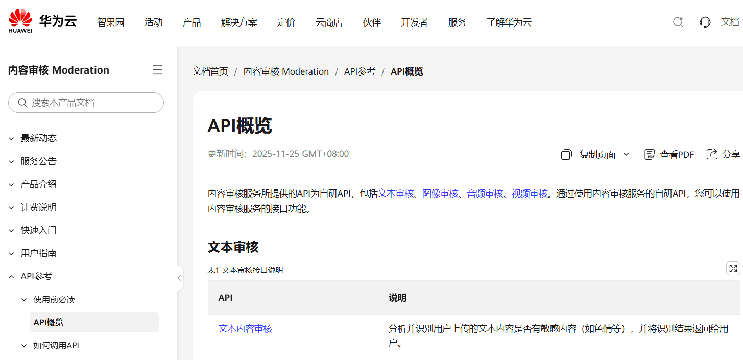The height and width of the screenshot is (360, 743).
Task: Collapse the 使用前必读 subsection
Action: (x=24, y=300)
